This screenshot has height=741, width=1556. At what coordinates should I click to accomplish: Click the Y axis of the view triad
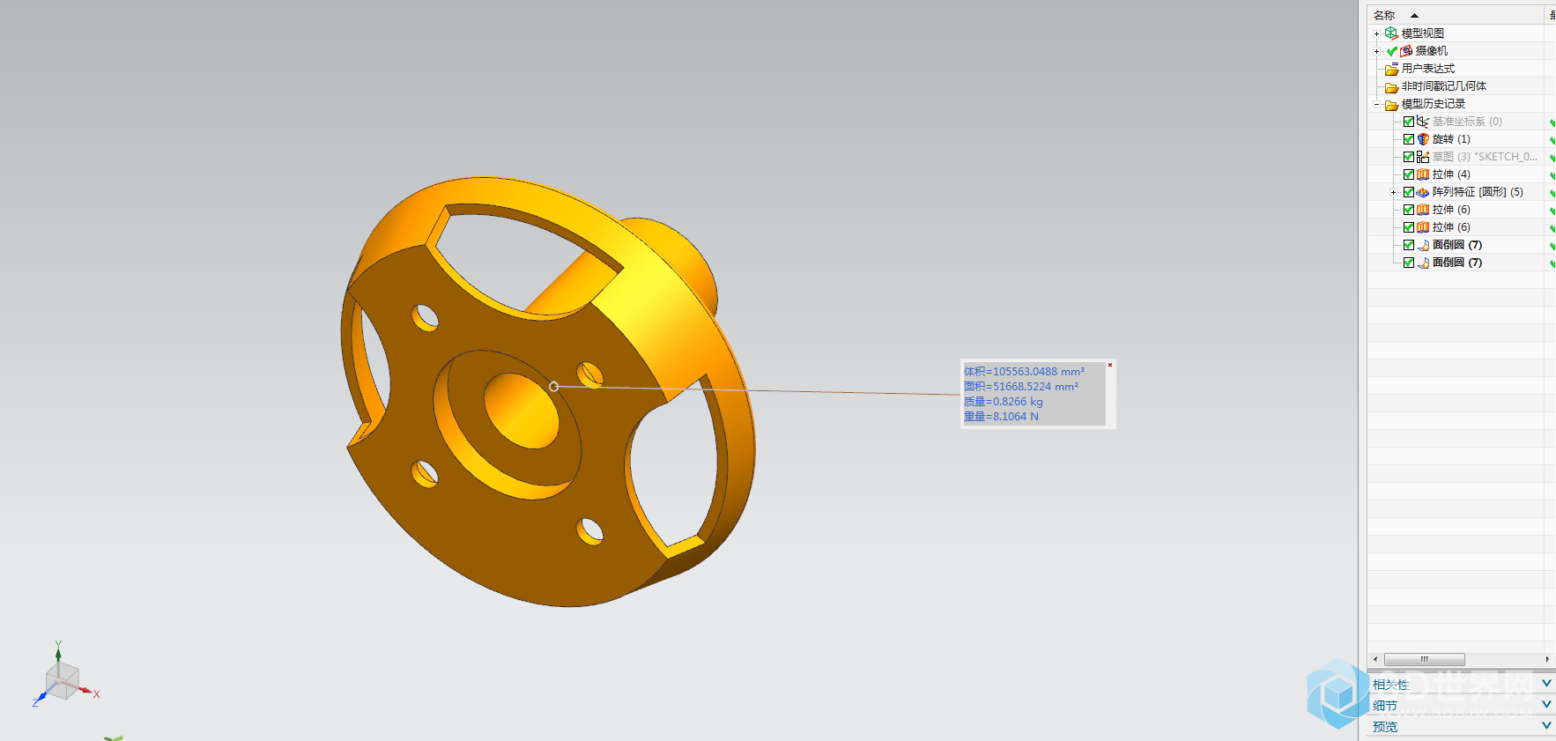(58, 652)
